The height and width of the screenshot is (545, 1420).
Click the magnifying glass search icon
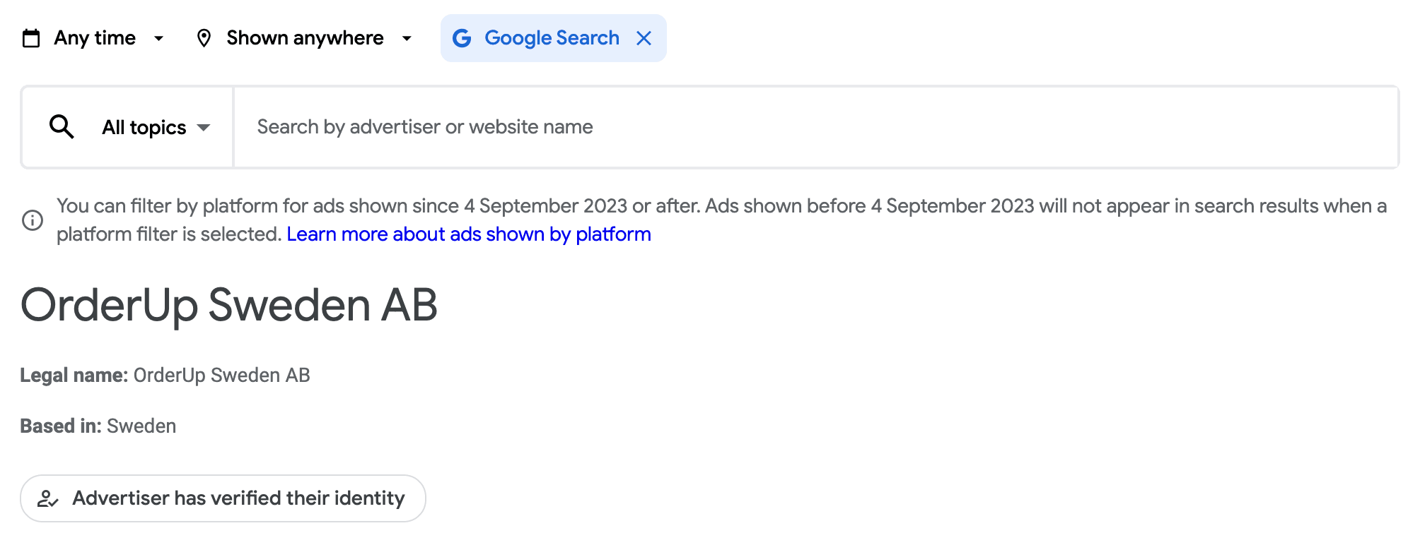(x=62, y=127)
